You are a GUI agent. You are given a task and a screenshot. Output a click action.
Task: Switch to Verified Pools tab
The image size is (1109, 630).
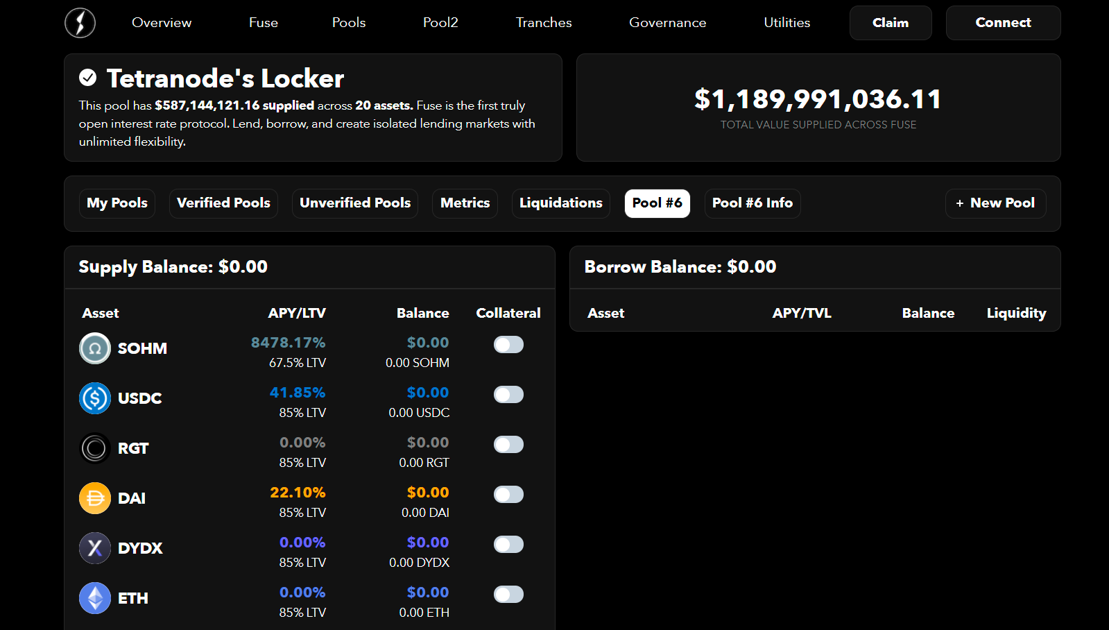[223, 203]
